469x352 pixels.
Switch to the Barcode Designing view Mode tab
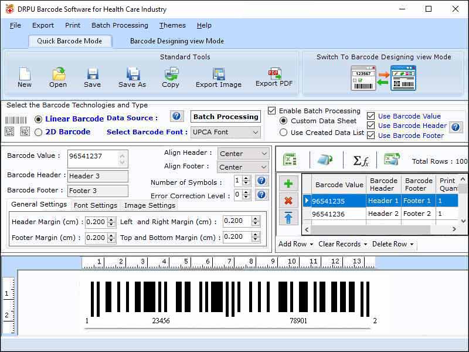click(177, 41)
